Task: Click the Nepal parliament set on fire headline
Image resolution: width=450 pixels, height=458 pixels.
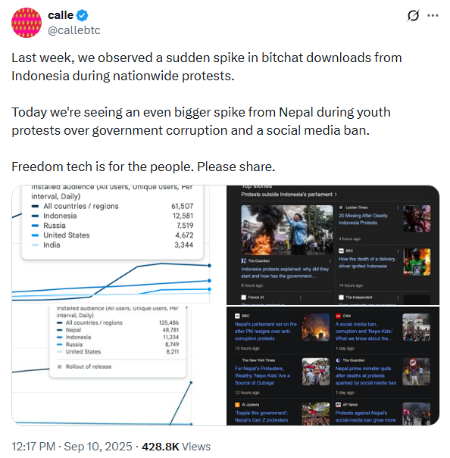Action: click(x=266, y=332)
